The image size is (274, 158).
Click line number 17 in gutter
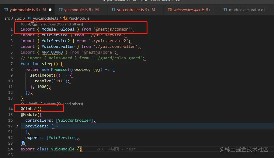click(10, 126)
